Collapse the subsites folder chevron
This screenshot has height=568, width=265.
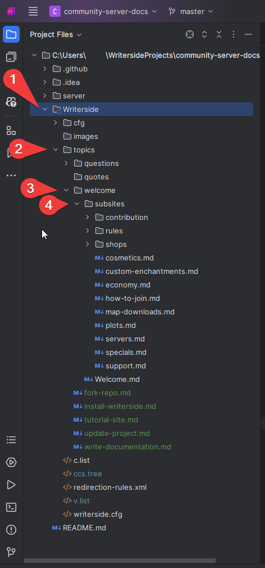tap(77, 204)
